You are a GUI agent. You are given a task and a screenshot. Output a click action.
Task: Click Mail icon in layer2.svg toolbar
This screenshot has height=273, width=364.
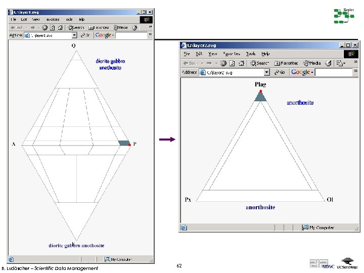point(341,63)
